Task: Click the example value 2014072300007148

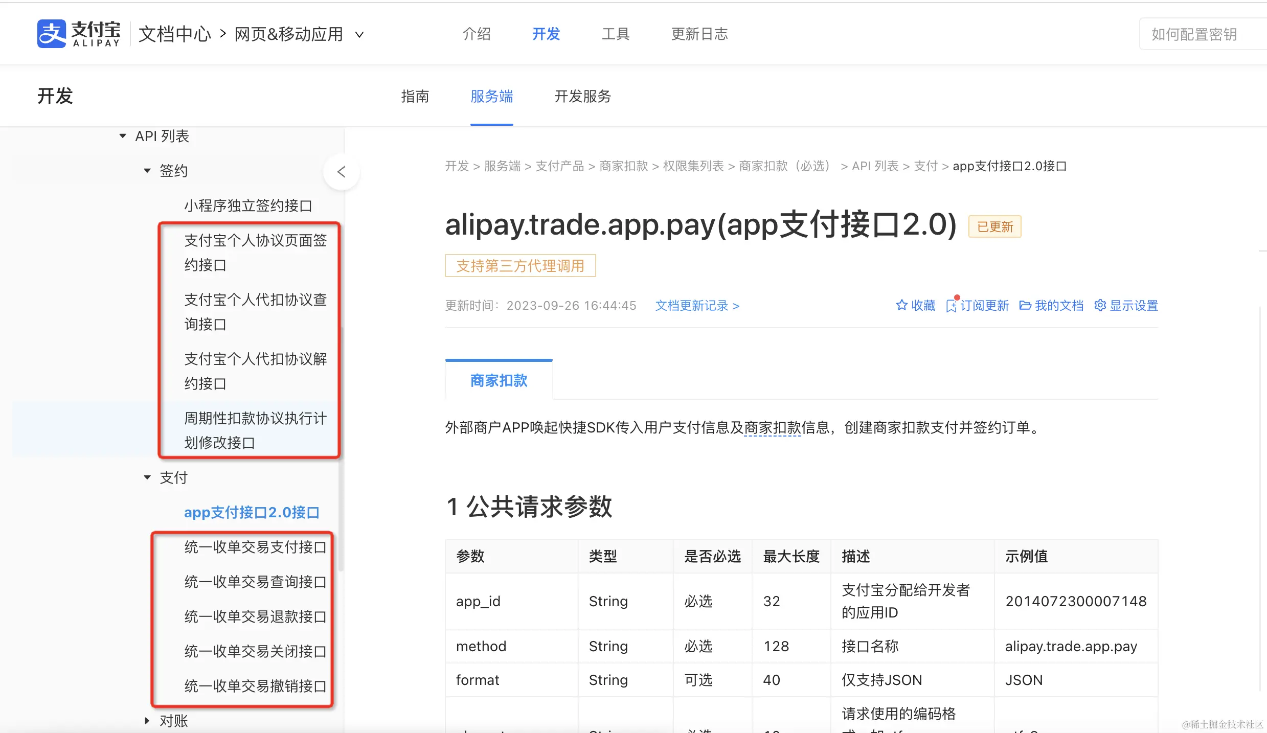Action: coord(1076,601)
